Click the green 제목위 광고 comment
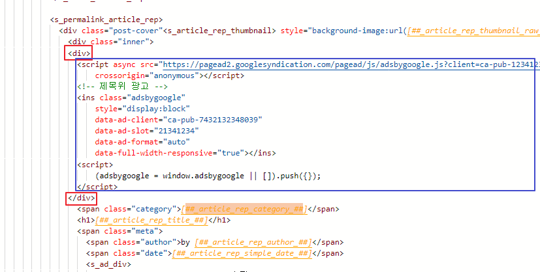The width and height of the screenshot is (540, 272). point(122,87)
